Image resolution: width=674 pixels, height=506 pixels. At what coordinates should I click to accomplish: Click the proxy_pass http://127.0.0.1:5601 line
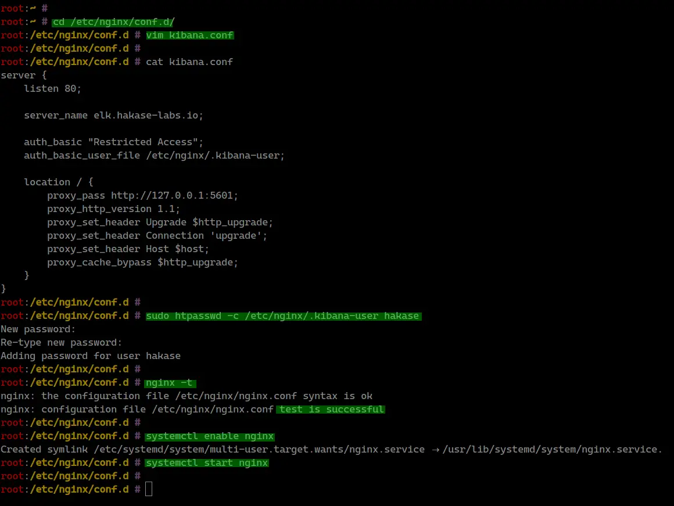point(142,195)
